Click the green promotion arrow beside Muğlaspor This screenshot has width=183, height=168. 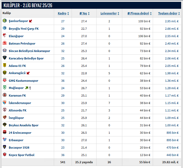click(27, 88)
